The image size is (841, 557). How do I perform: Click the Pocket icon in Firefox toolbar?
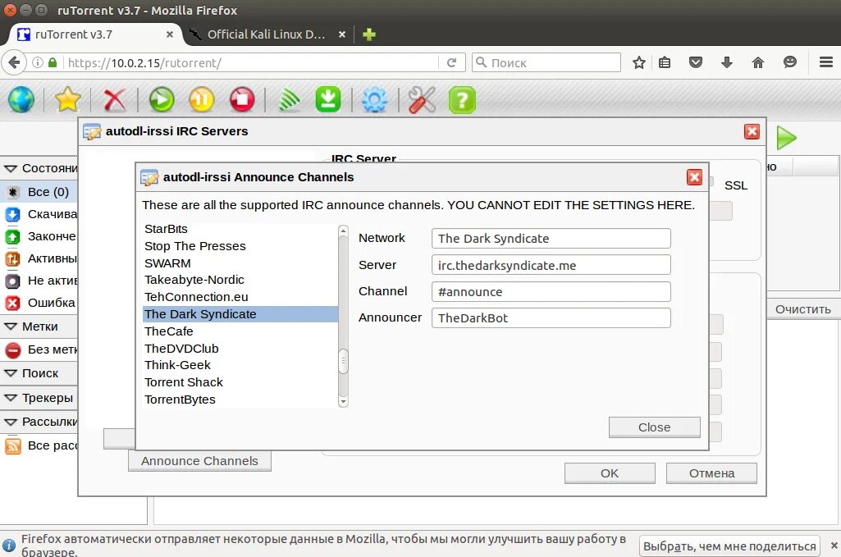[x=696, y=62]
